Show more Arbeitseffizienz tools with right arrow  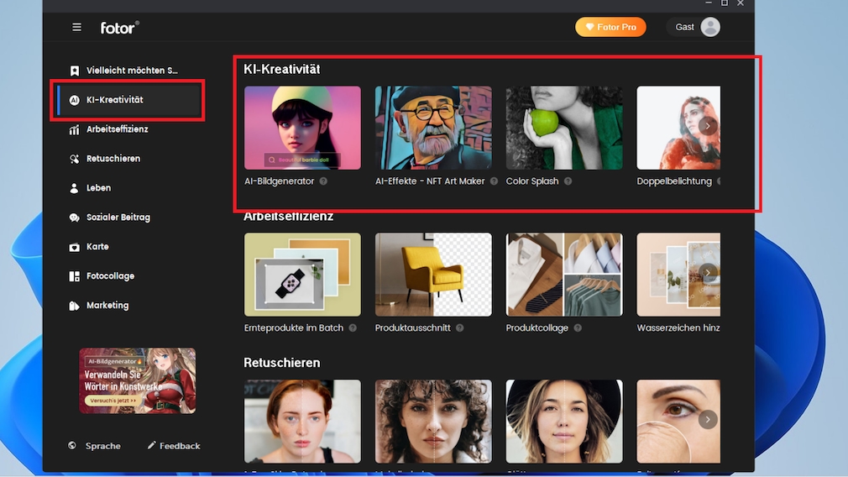708,273
